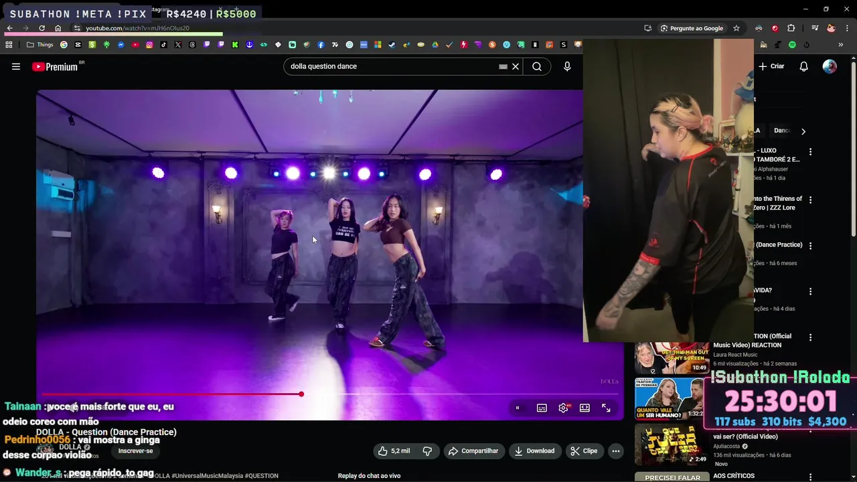The height and width of the screenshot is (482, 857).
Task: Run search with magnifier button
Action: click(537, 66)
